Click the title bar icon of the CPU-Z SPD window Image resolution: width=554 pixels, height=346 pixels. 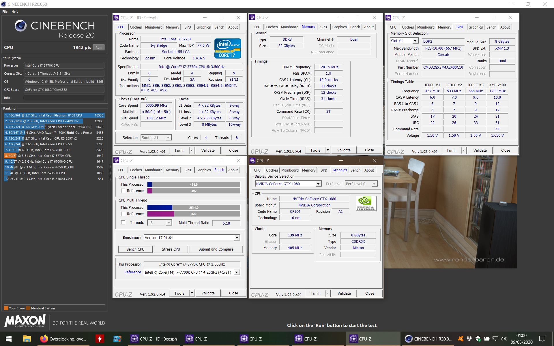(388, 18)
